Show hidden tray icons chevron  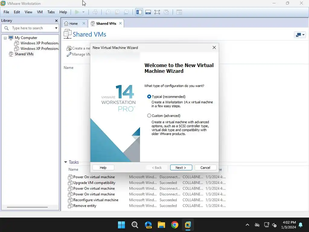(247, 225)
